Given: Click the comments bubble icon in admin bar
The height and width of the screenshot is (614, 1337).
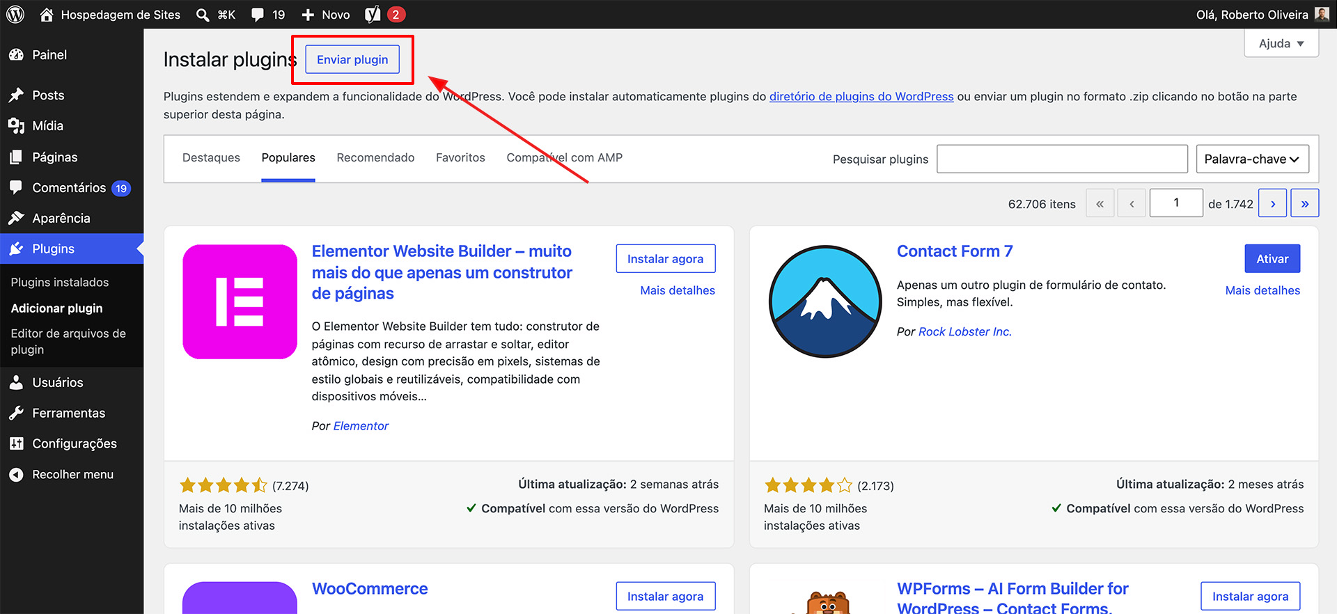Looking at the screenshot, I should tap(258, 15).
